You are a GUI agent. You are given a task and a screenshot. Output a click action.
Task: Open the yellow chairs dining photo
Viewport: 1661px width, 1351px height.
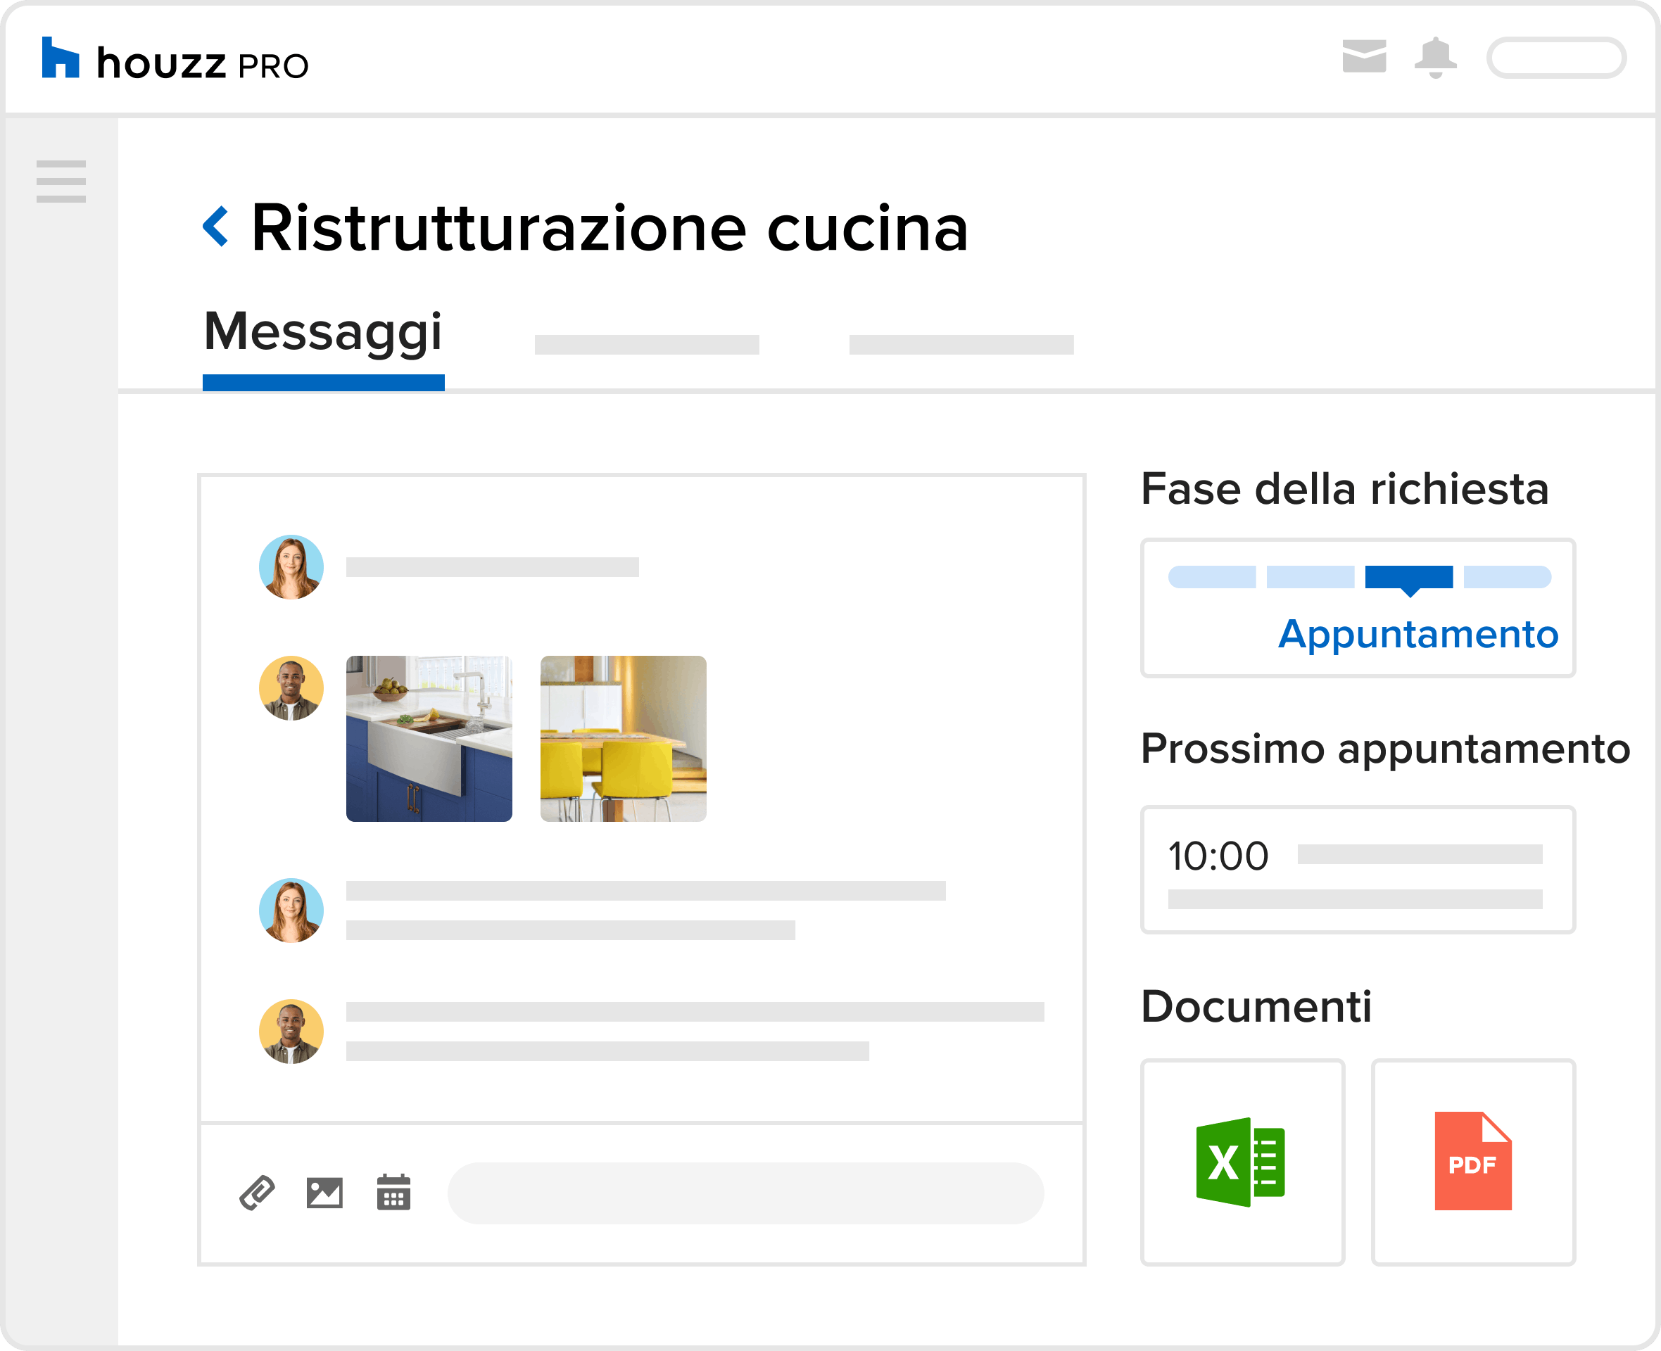coord(624,739)
